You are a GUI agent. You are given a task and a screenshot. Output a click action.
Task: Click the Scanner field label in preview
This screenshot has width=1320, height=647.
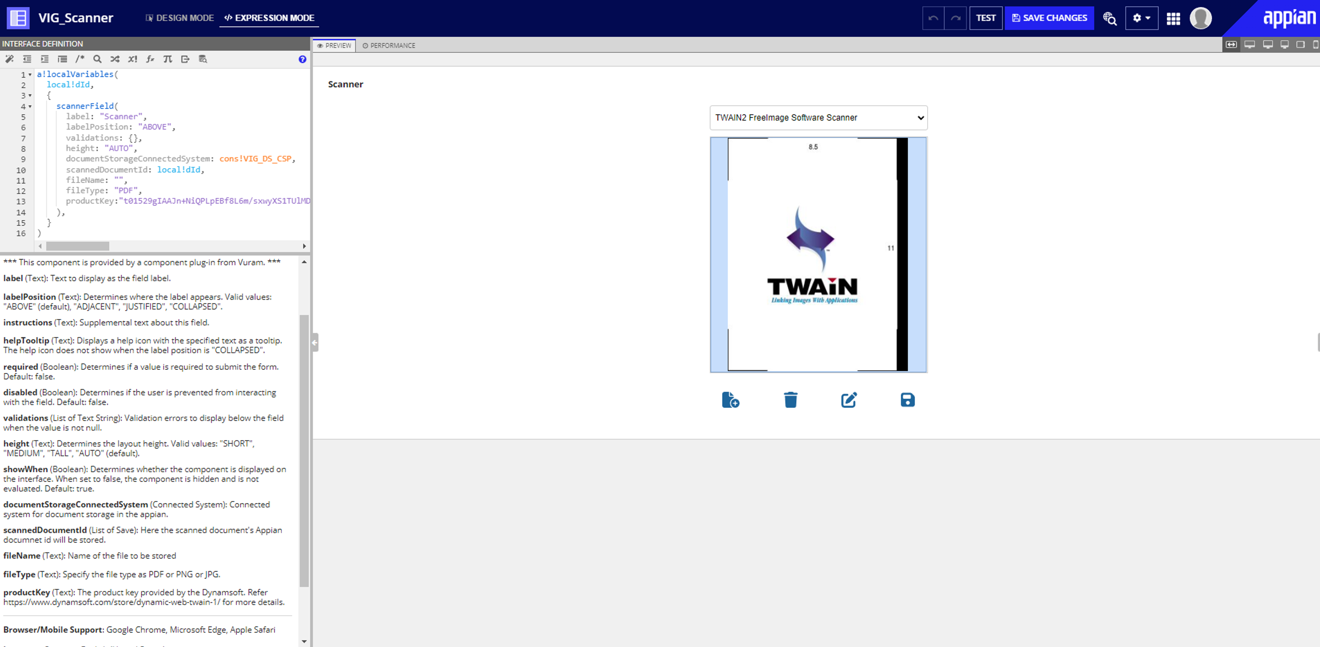click(x=345, y=84)
